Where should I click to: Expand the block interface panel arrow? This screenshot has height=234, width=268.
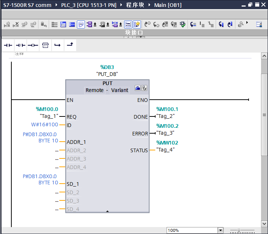tap(141, 38)
